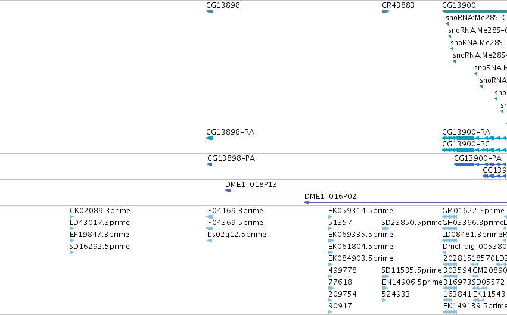This screenshot has height=315, width=507.
Task: Select the EP19847.3prime EST label
Action: click(99, 235)
